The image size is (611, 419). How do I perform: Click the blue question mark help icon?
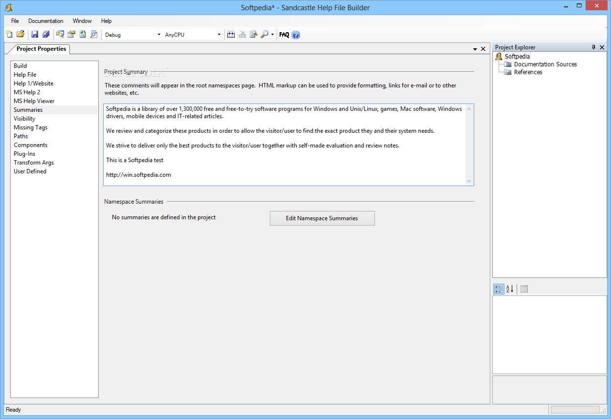(296, 35)
